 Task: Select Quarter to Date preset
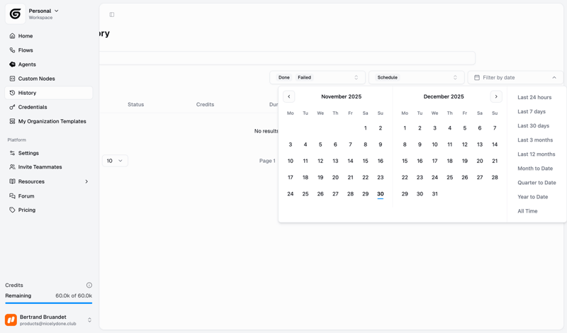(x=537, y=183)
